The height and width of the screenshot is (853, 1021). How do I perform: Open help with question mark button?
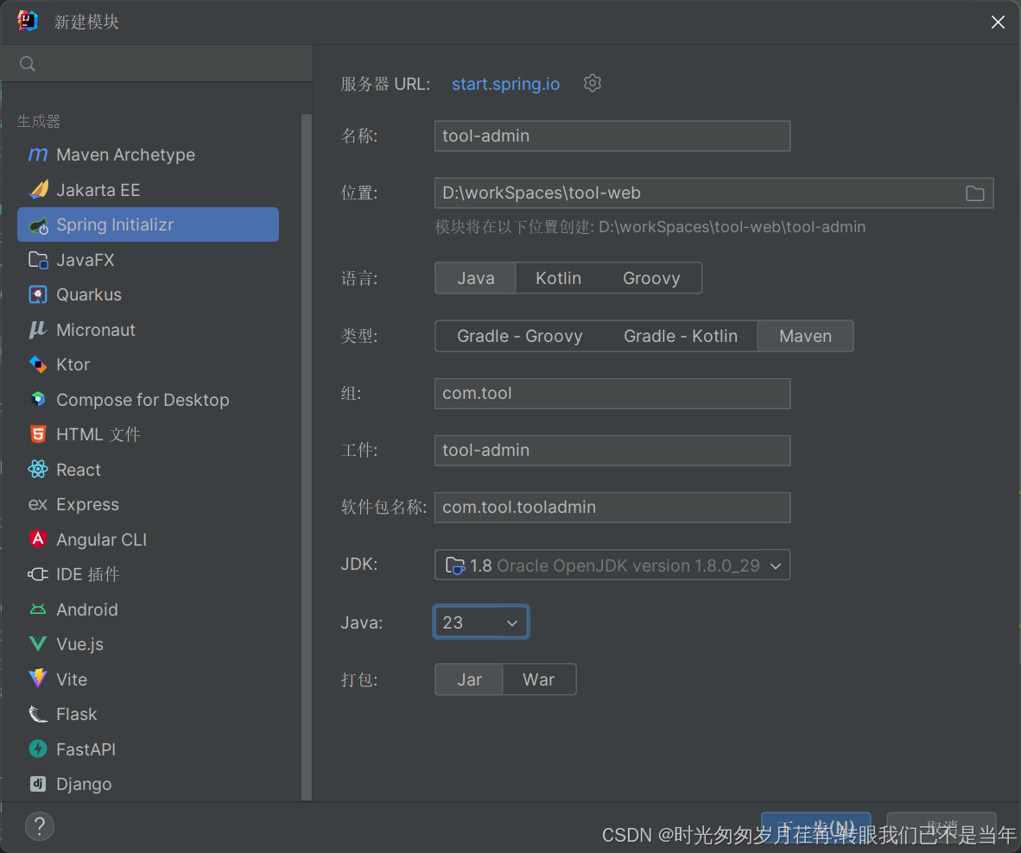(x=40, y=826)
